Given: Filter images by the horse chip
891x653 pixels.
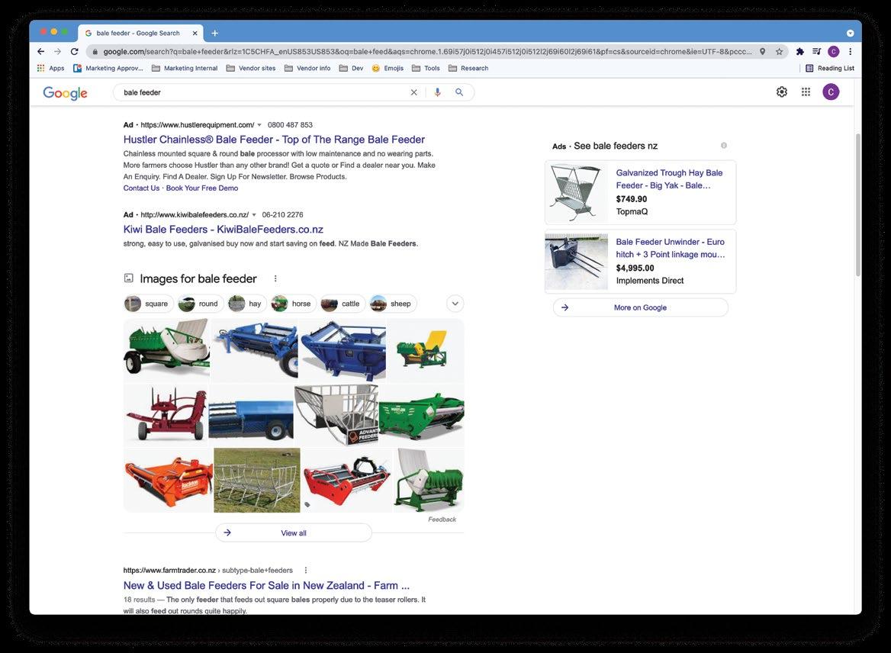Looking at the screenshot, I should (292, 304).
